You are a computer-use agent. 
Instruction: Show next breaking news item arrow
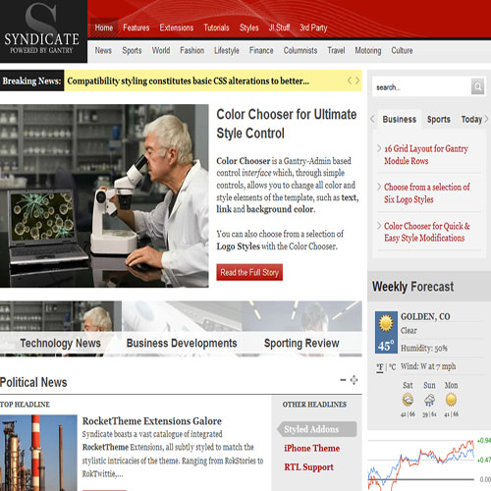coord(357,81)
